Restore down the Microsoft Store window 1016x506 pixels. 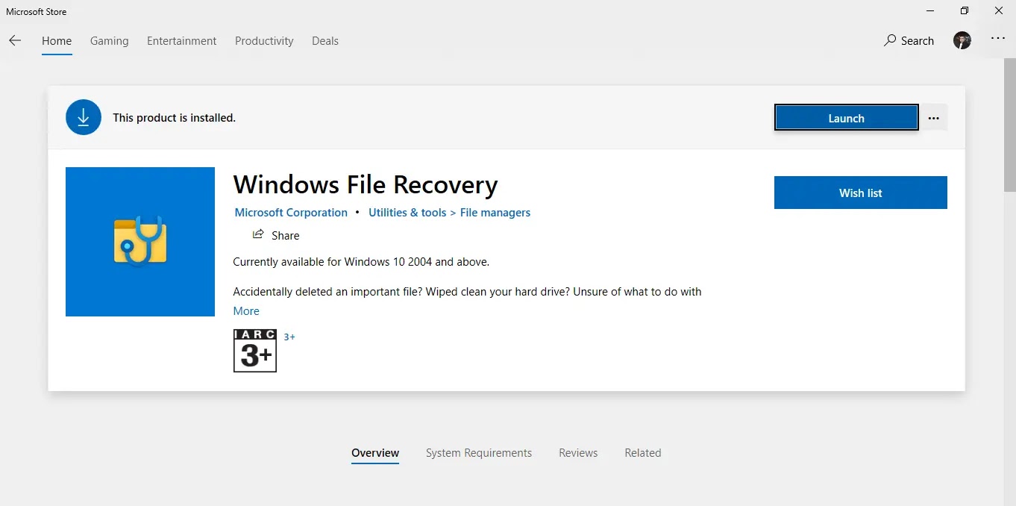tap(965, 10)
